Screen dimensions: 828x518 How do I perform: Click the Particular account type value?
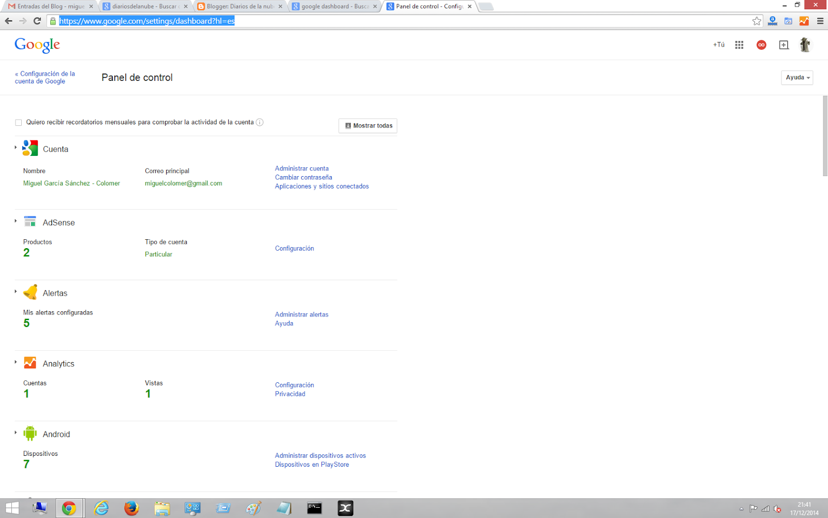pos(158,254)
